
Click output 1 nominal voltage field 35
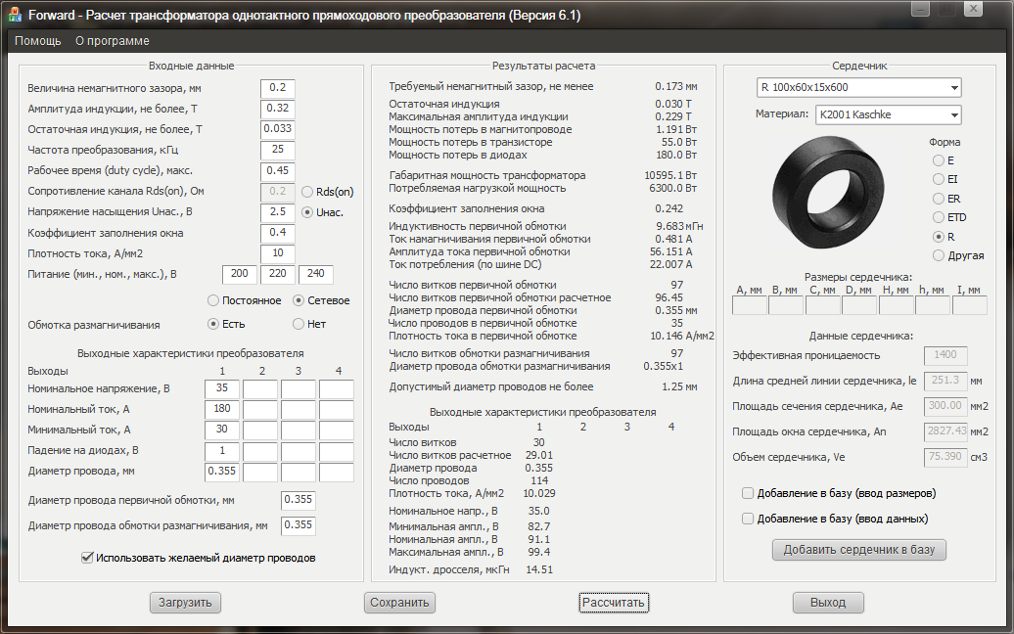pos(222,388)
